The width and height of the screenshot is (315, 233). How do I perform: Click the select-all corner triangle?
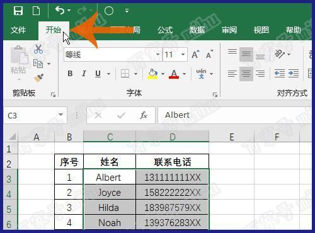pyautogui.click(x=13, y=137)
